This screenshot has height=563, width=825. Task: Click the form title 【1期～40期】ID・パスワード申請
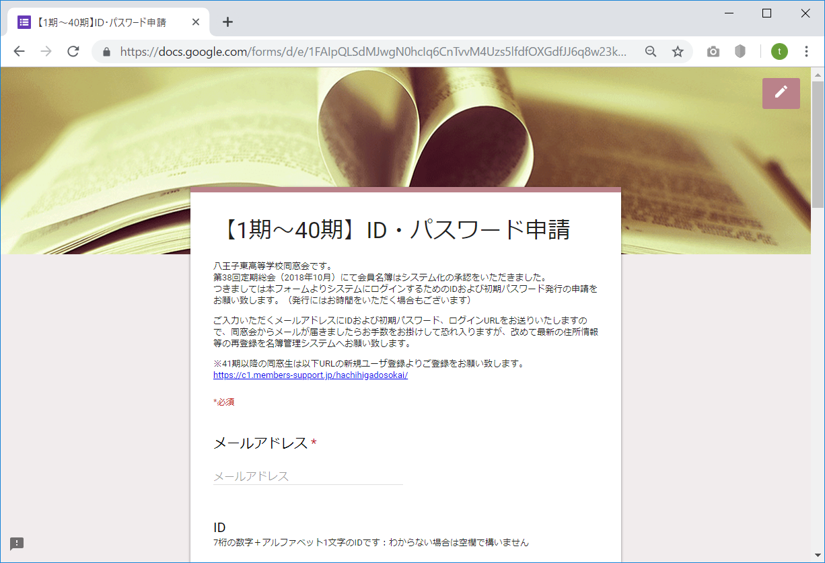(x=394, y=230)
